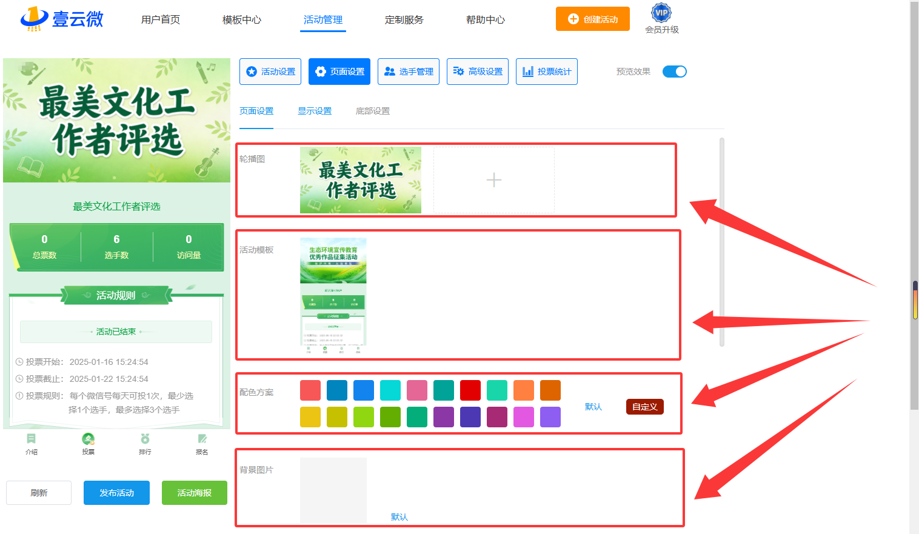
Task: Click 默认 under the background image
Action: [399, 517]
